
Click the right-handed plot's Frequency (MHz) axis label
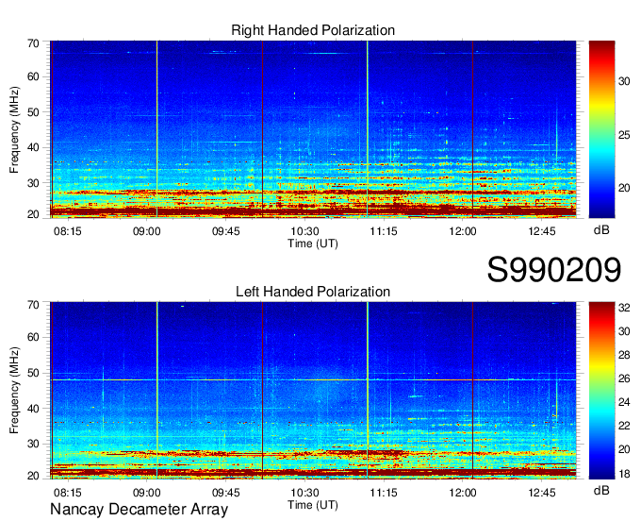[14, 129]
